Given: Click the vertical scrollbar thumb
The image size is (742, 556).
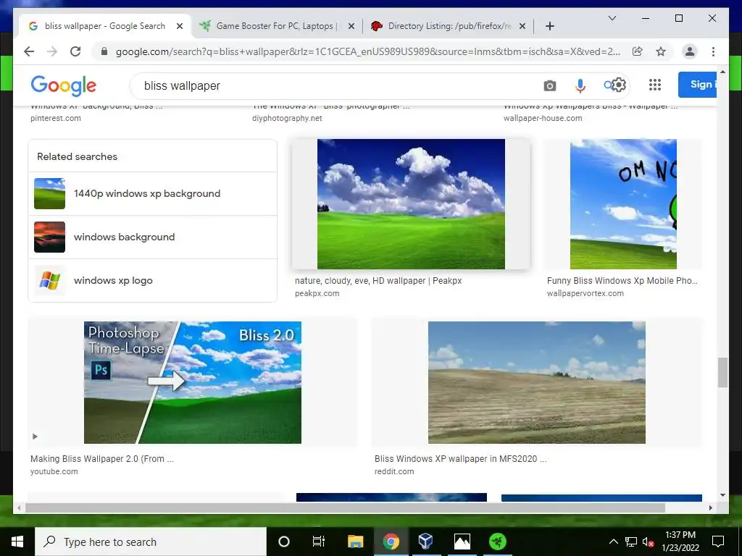Looking at the screenshot, I should pos(722,373).
